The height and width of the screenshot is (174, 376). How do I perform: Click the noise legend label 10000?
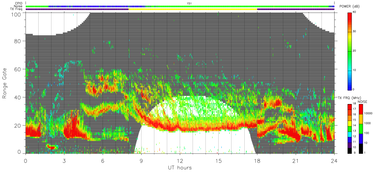point(368,113)
